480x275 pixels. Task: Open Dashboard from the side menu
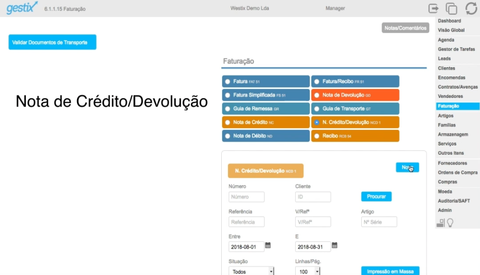tap(449, 21)
